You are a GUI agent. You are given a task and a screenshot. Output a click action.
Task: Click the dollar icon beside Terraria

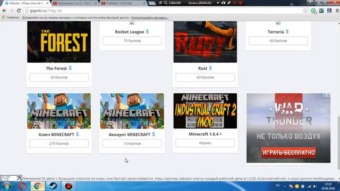pyautogui.click(x=287, y=32)
